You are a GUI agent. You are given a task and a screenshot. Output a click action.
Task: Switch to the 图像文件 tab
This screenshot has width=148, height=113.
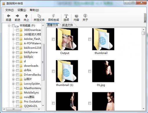[x=53, y=25]
